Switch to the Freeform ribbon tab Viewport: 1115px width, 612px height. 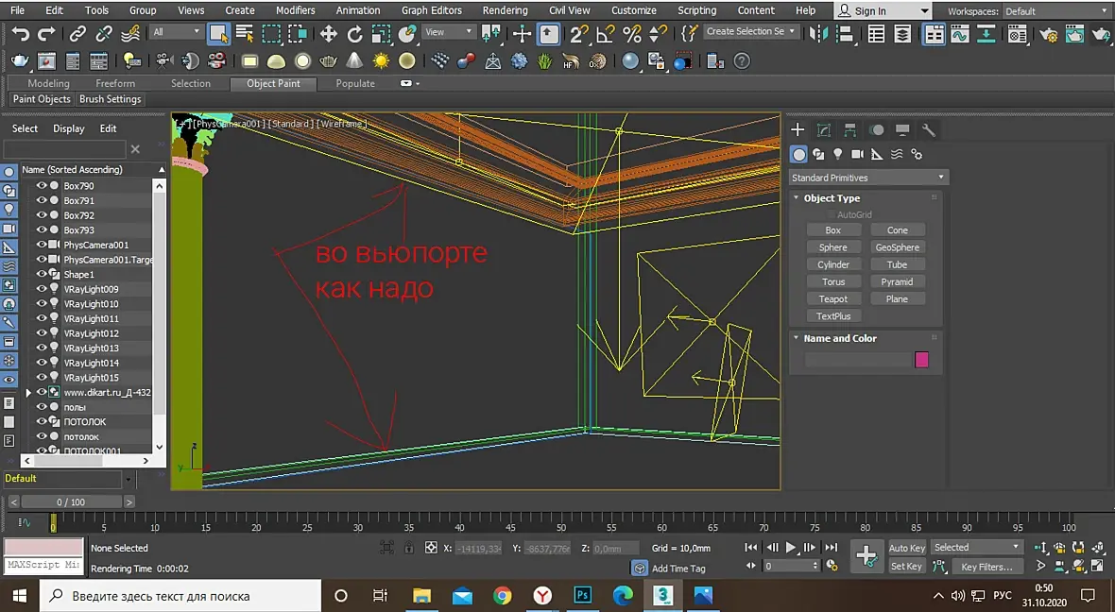coord(115,83)
